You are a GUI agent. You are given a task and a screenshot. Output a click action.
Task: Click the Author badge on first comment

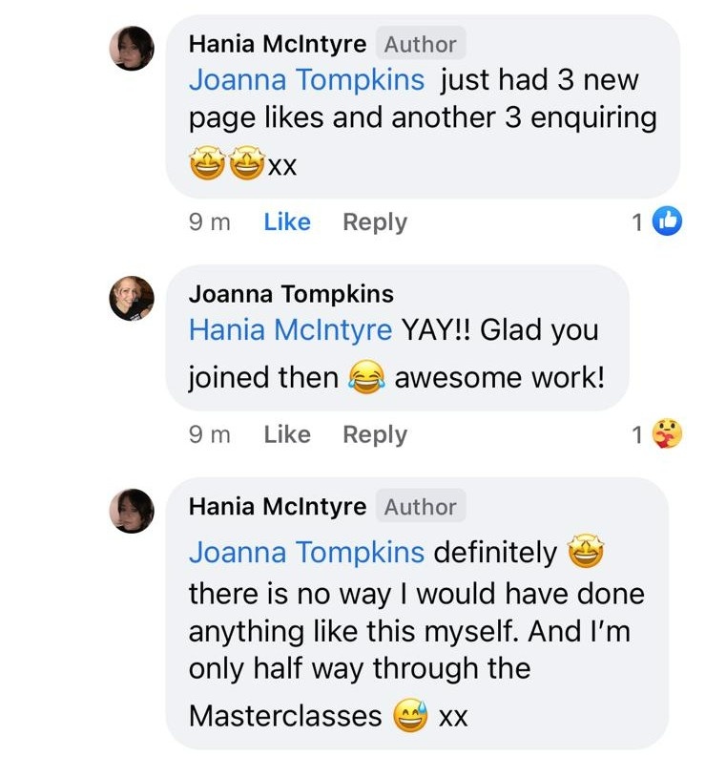[x=420, y=44]
